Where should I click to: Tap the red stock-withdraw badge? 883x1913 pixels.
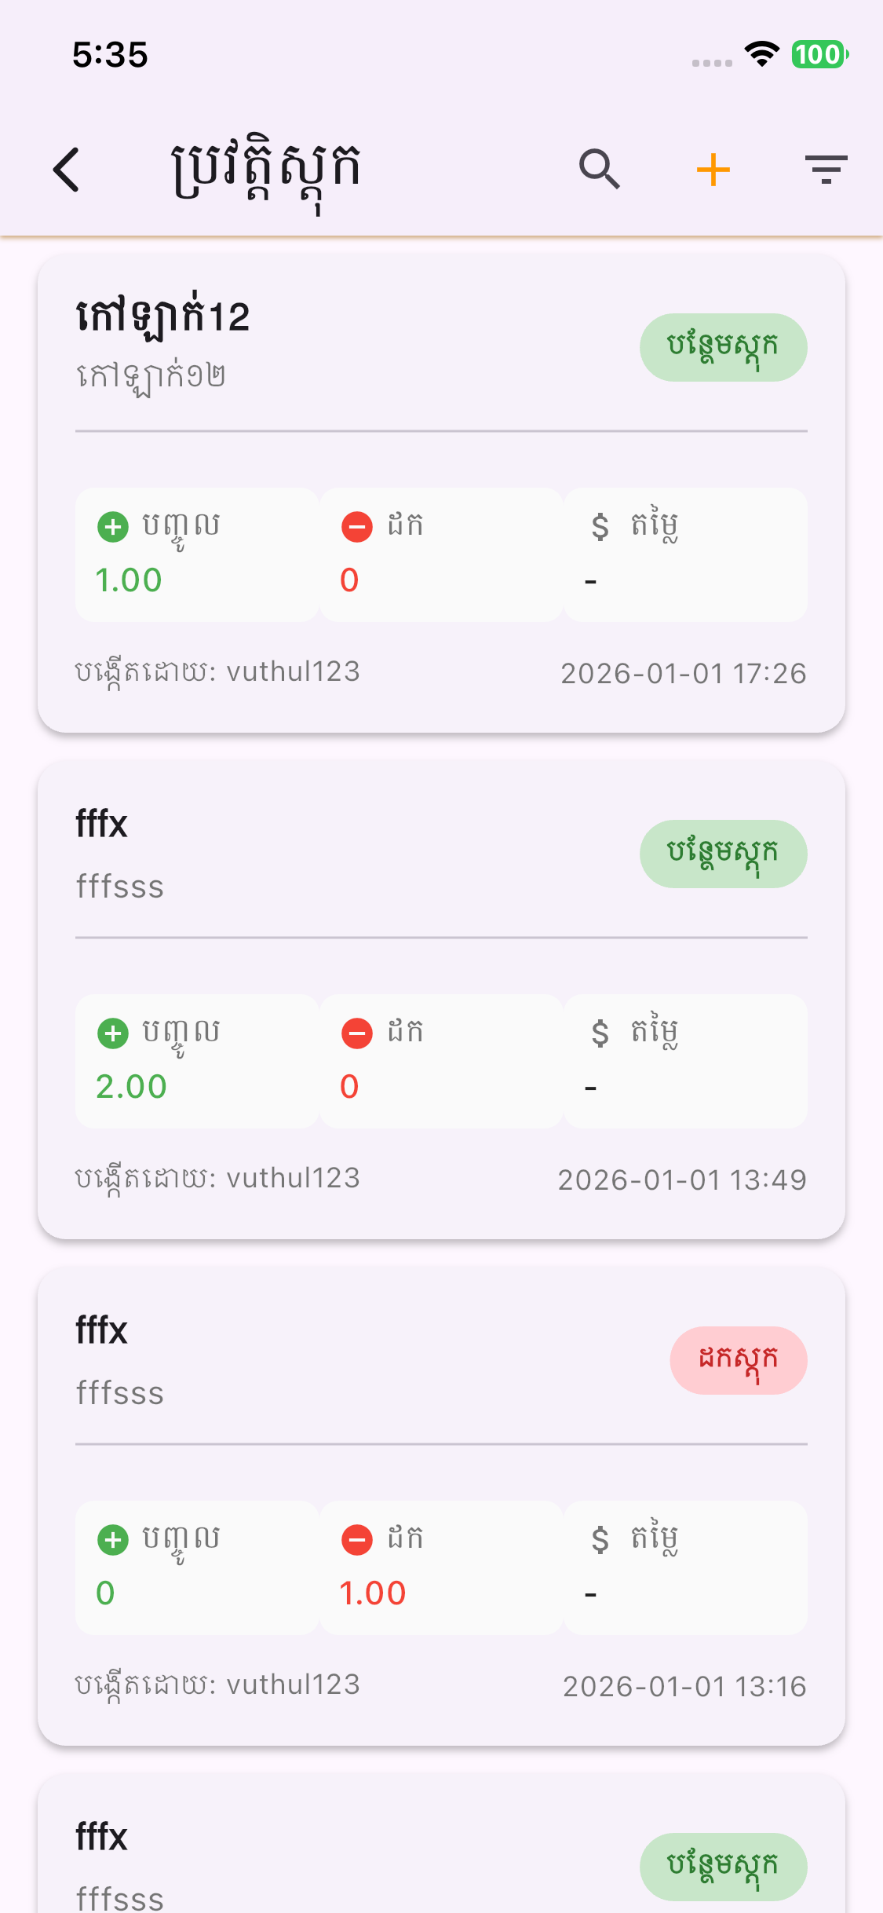click(738, 1360)
